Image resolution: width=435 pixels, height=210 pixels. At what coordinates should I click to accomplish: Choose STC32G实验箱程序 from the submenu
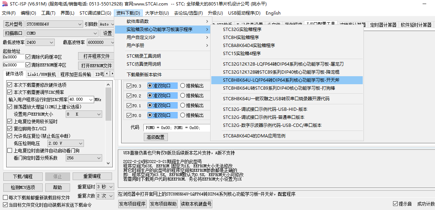coord(287,29)
